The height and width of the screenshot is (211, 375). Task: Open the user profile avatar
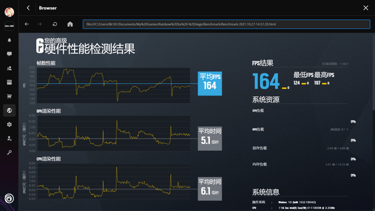9,12
